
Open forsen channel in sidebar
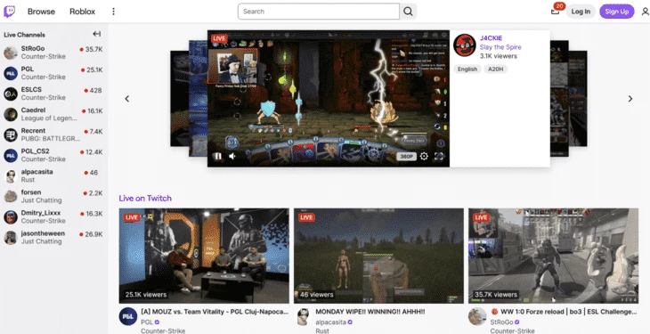click(x=53, y=196)
